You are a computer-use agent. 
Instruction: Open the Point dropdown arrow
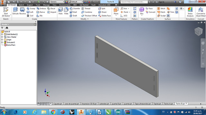click(x=129, y=12)
